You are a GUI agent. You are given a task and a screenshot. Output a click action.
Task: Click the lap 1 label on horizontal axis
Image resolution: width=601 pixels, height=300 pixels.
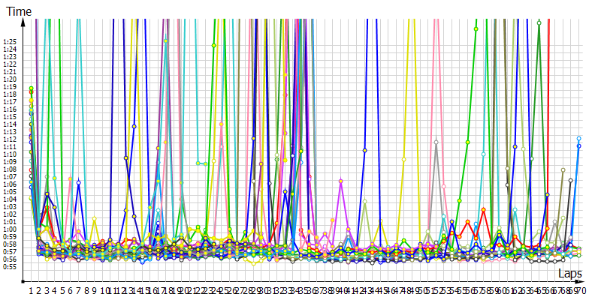(x=31, y=290)
